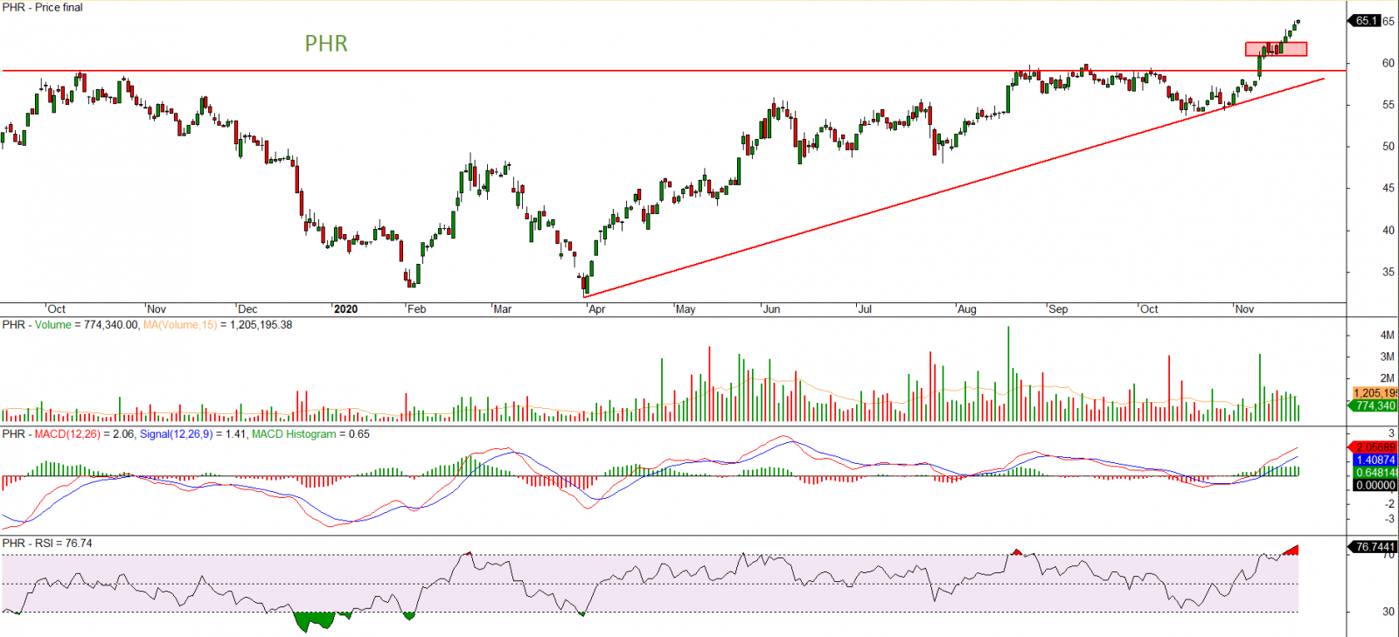The image size is (1399, 637).
Task: Click the 60 price axis label
Action: click(1389, 63)
